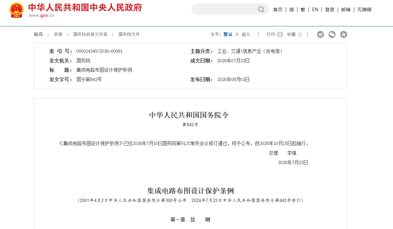Select title value 集成电路布图设计保护条例 in metadata
The width and height of the screenshot is (393, 229).
104,70
